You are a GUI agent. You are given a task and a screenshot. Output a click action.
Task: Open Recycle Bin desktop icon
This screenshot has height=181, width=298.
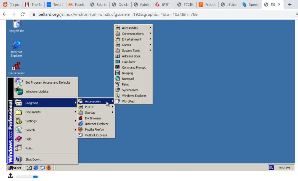click(17, 26)
